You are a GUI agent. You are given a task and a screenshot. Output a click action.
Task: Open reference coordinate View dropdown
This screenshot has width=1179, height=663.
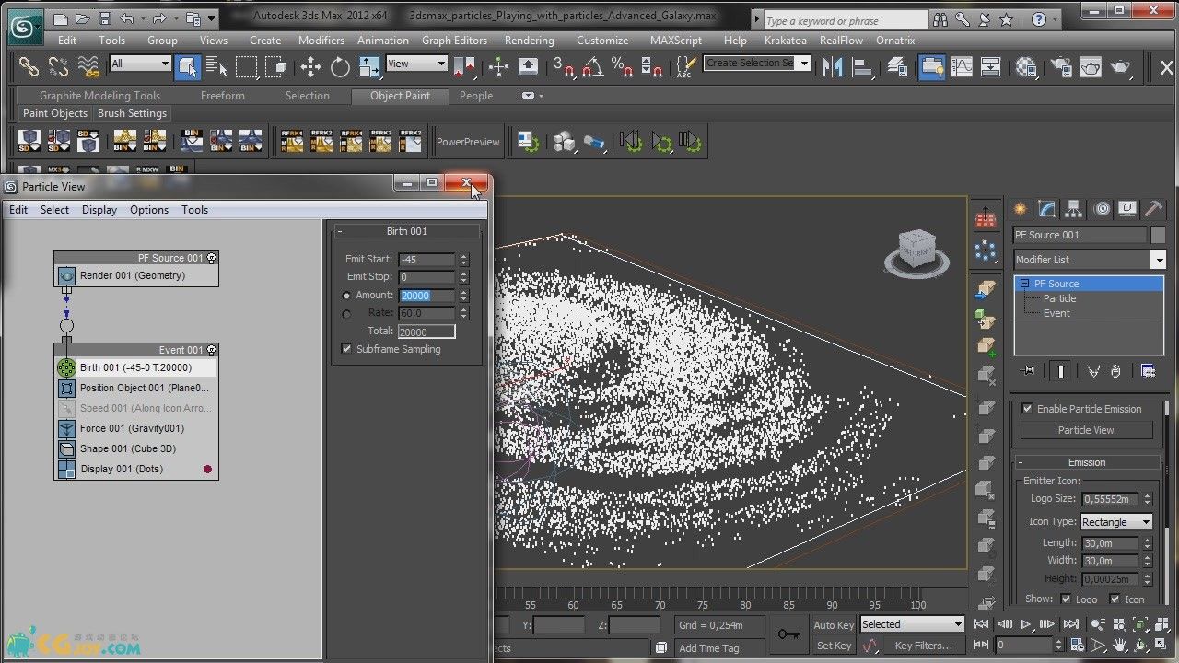tap(417, 64)
